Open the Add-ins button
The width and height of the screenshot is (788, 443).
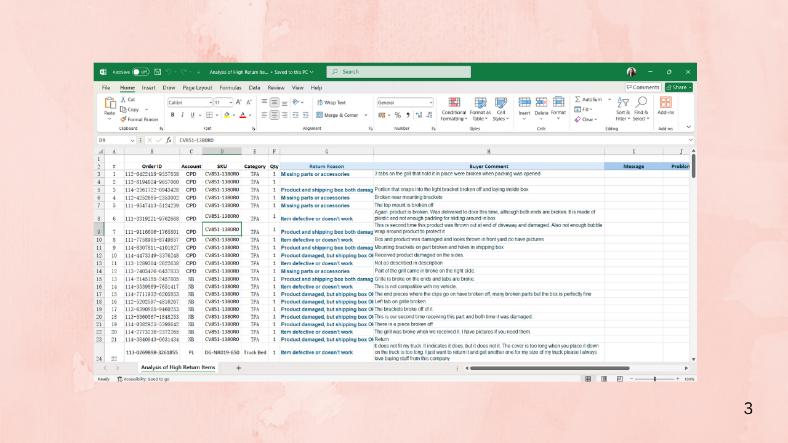[x=665, y=106]
